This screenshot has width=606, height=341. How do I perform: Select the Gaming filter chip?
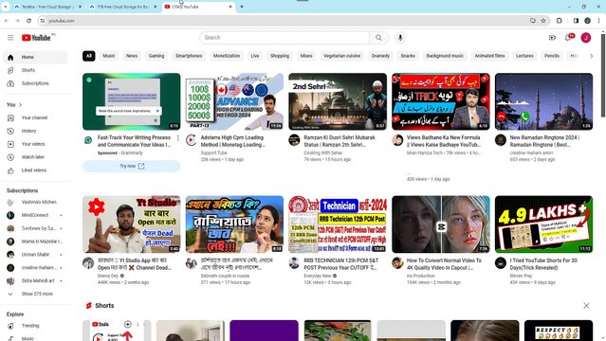pos(156,56)
